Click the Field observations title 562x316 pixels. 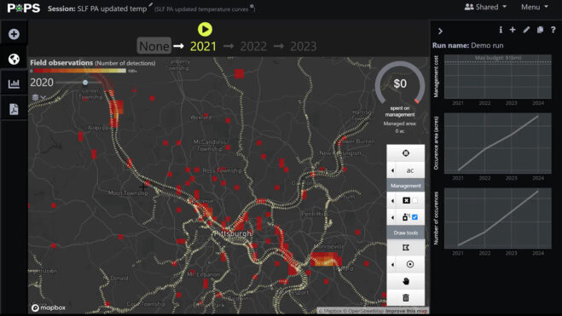coord(61,63)
